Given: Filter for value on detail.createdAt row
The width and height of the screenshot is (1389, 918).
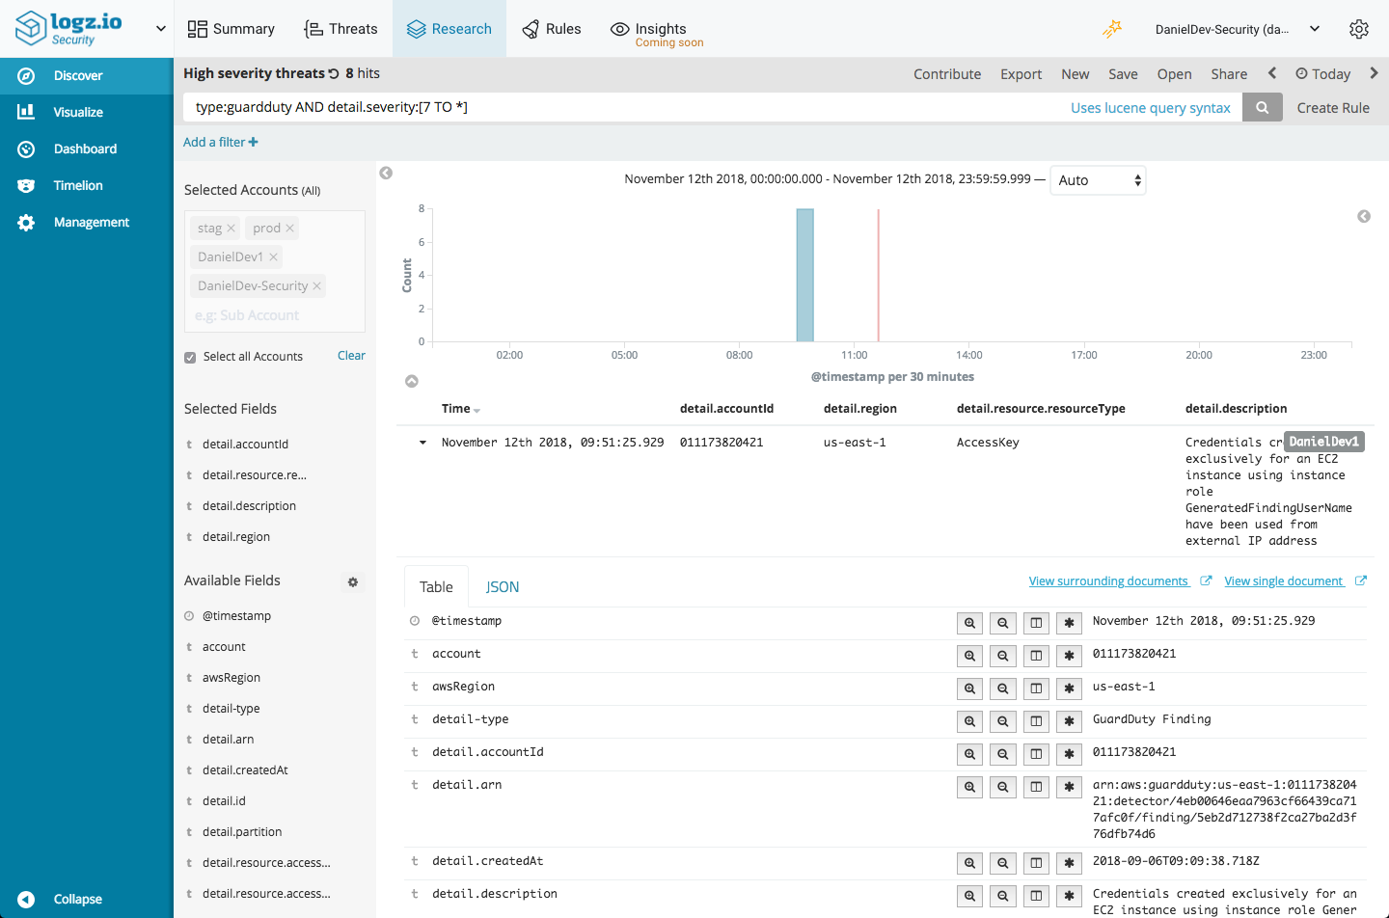Looking at the screenshot, I should (x=970, y=863).
